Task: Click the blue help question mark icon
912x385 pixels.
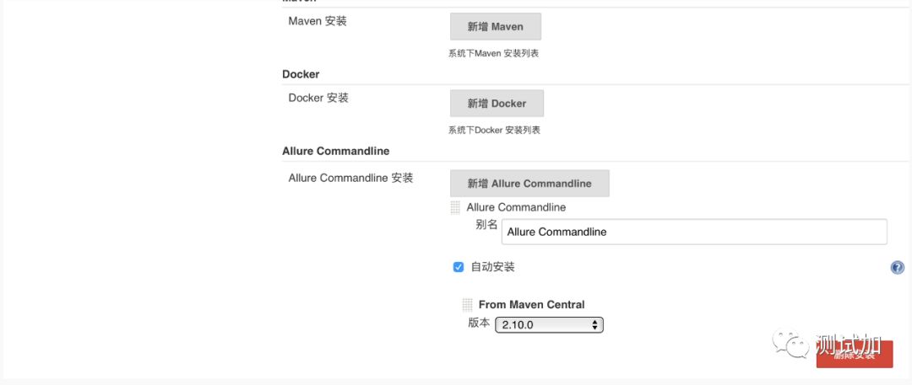Action: coord(897,267)
